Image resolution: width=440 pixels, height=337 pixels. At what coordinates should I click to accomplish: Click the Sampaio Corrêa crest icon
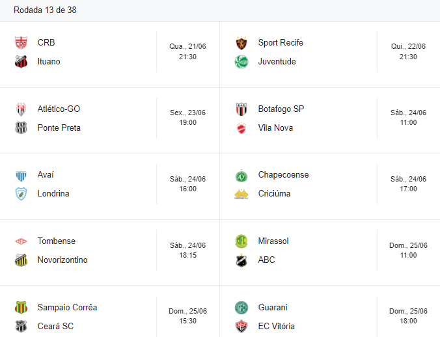[x=21, y=308]
